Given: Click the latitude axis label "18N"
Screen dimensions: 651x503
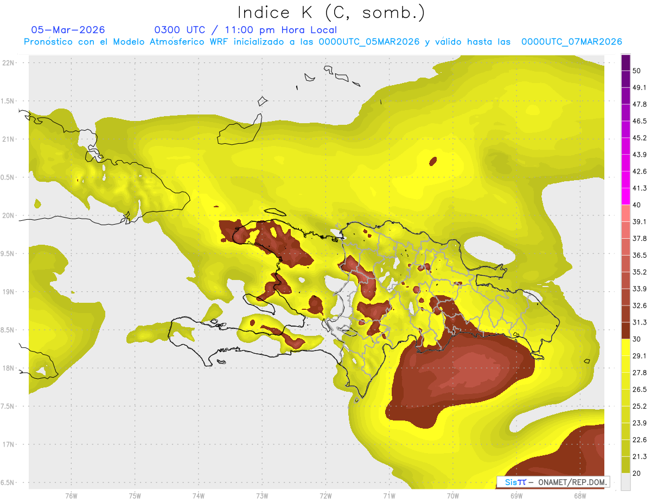Looking at the screenshot, I should point(9,368).
